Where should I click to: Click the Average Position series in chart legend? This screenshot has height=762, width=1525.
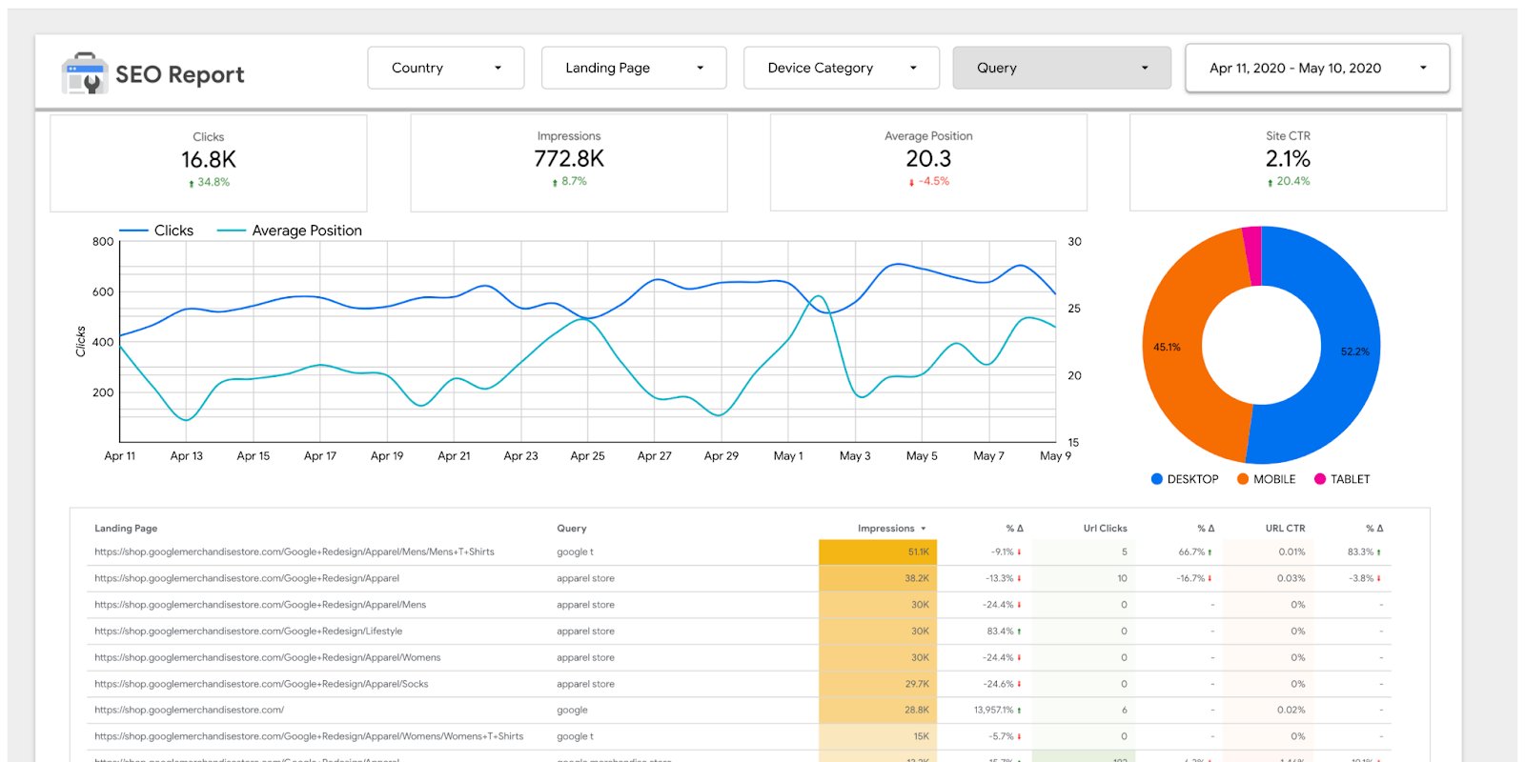tap(290, 231)
